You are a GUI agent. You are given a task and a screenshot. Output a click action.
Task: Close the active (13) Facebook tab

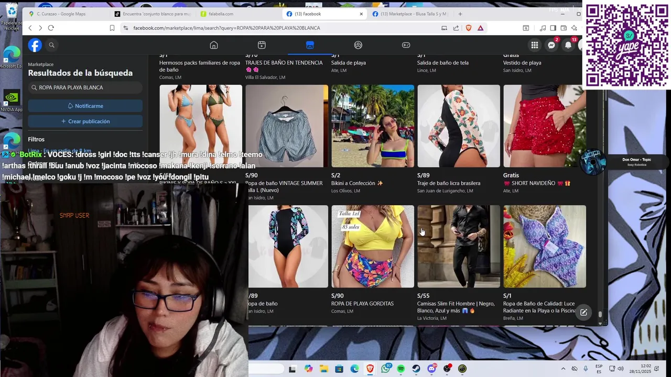(x=361, y=14)
